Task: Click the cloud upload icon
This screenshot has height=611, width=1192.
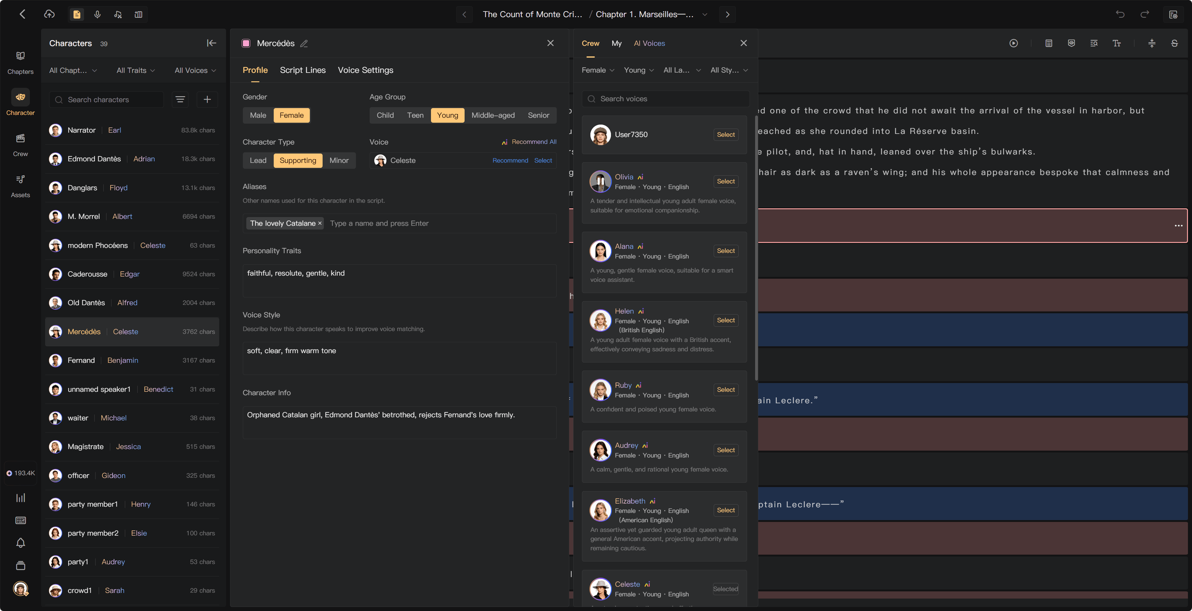Action: coord(49,14)
